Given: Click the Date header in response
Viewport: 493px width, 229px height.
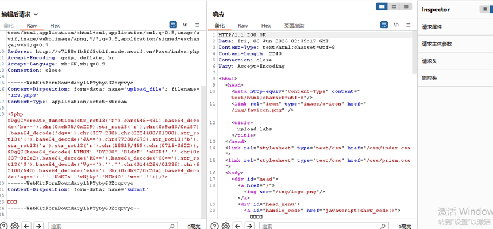Looking at the screenshot, I should [x=274, y=41].
